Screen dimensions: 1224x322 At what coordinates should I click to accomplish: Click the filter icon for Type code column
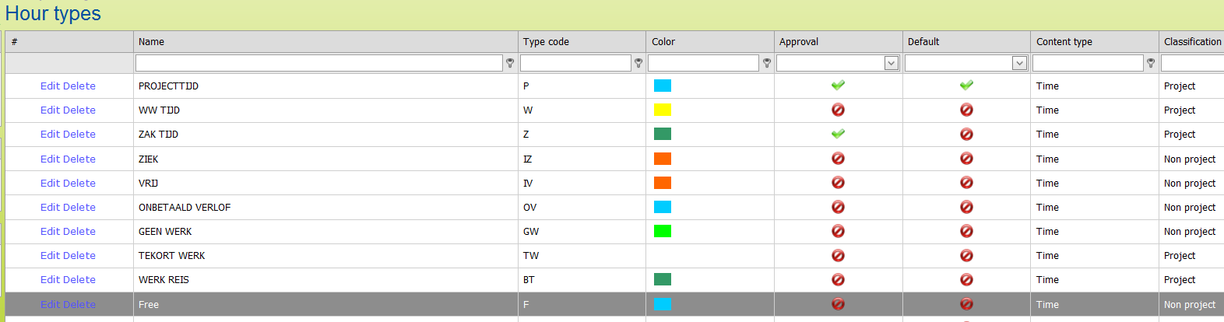click(x=638, y=63)
